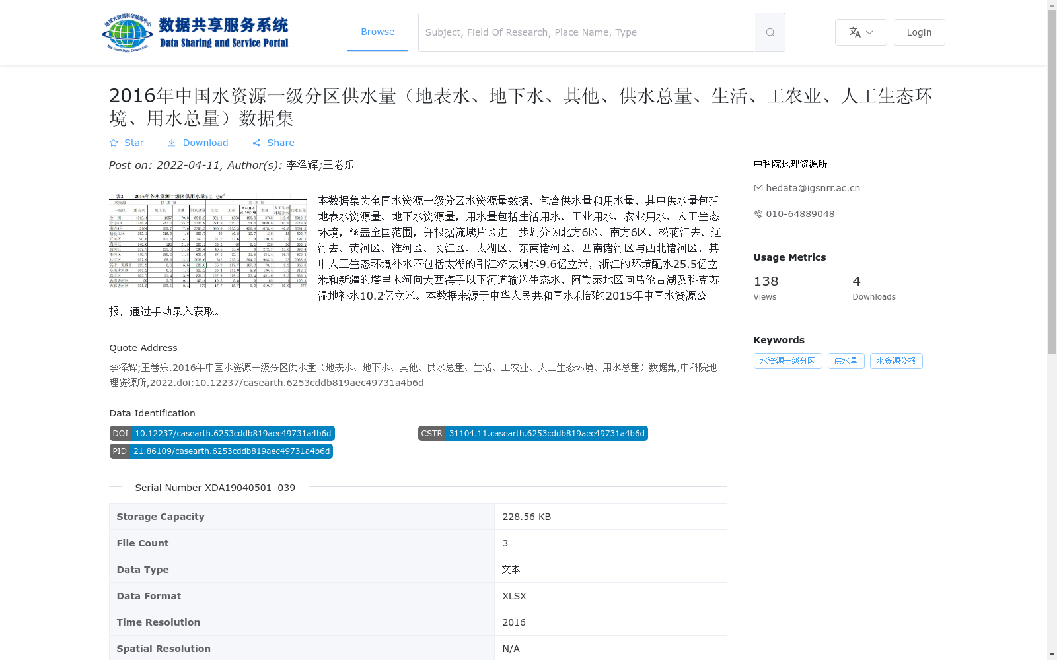This screenshot has height=660, width=1057.
Task: Click the search magnifier icon
Action: click(770, 32)
